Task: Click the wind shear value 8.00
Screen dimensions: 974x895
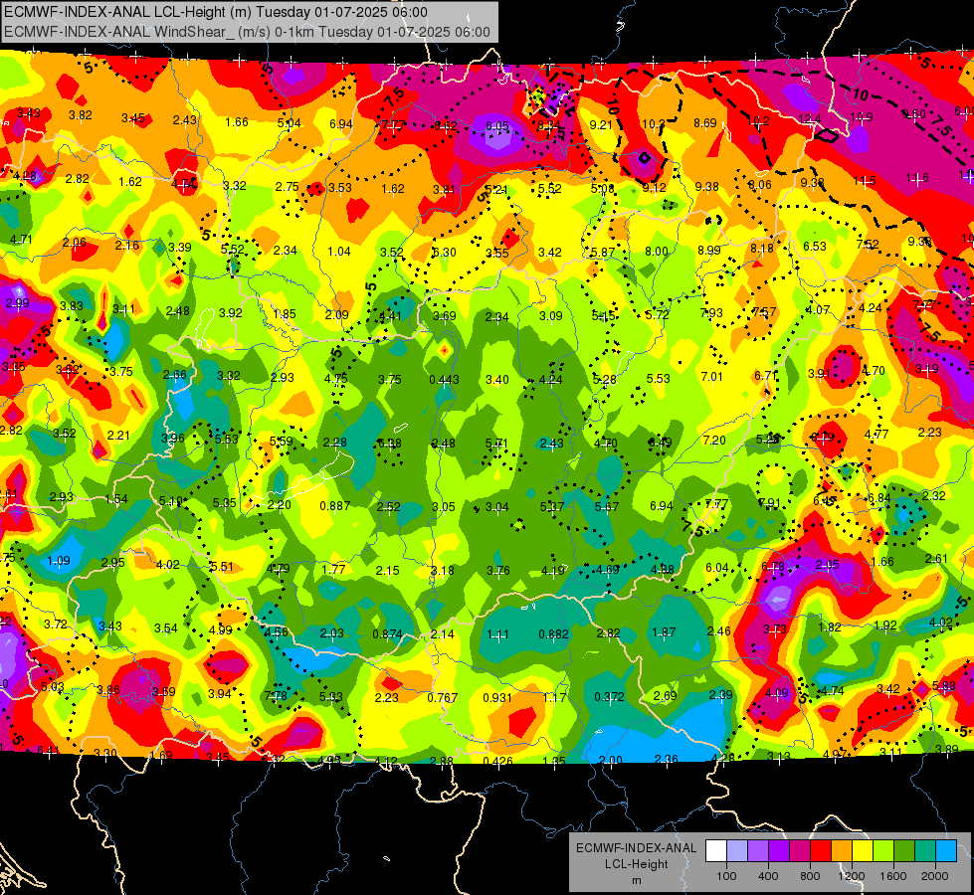Action: pos(657,252)
